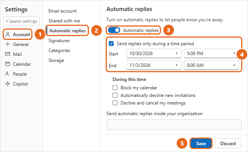Open Signatures submenu item
Viewport: 248px width, 152px height.
tap(59, 41)
